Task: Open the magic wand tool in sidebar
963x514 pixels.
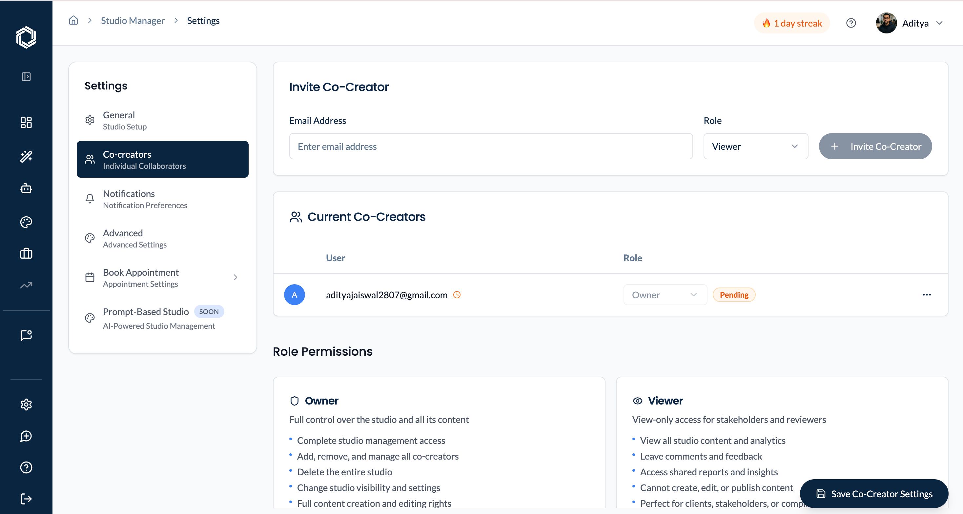Action: click(x=26, y=156)
